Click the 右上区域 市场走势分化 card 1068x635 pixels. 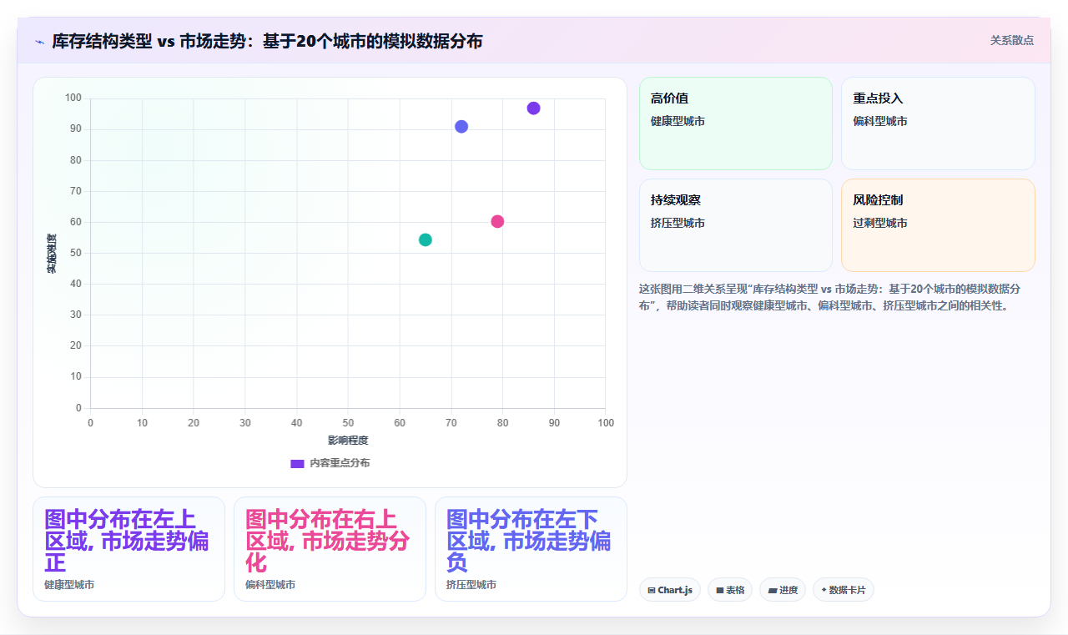[x=330, y=549]
